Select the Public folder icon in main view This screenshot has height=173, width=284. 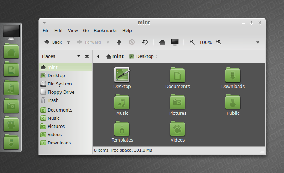pyautogui.click(x=233, y=102)
